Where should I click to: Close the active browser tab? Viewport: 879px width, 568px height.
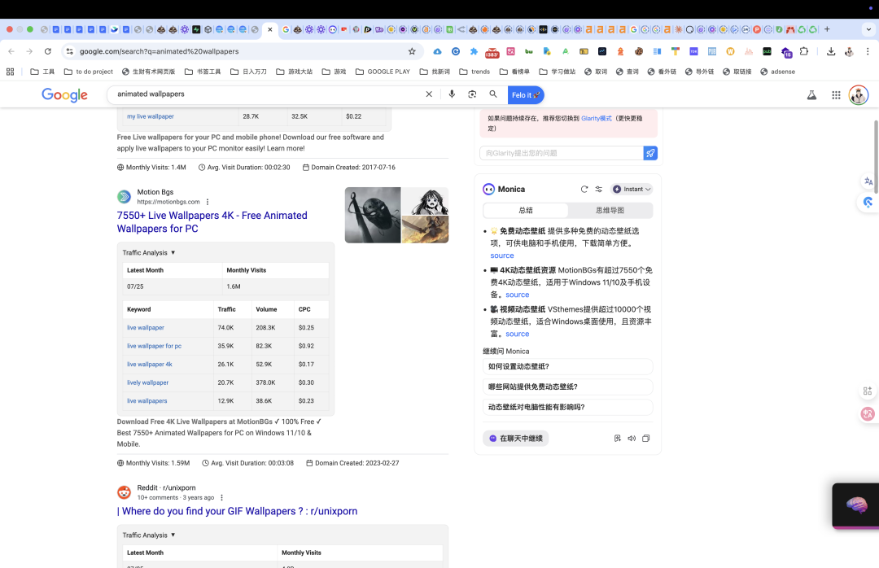click(x=270, y=29)
